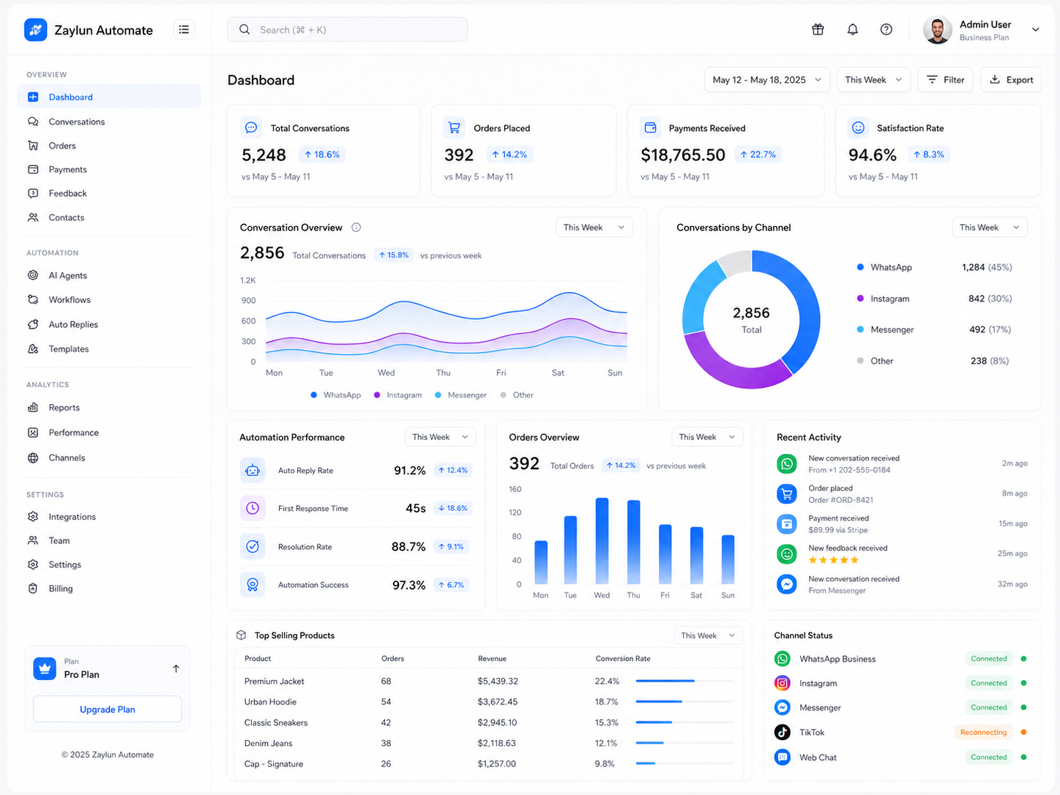This screenshot has height=795, width=1060.
Task: Click the WhatsApp icon in Recent Activity
Action: click(786, 464)
